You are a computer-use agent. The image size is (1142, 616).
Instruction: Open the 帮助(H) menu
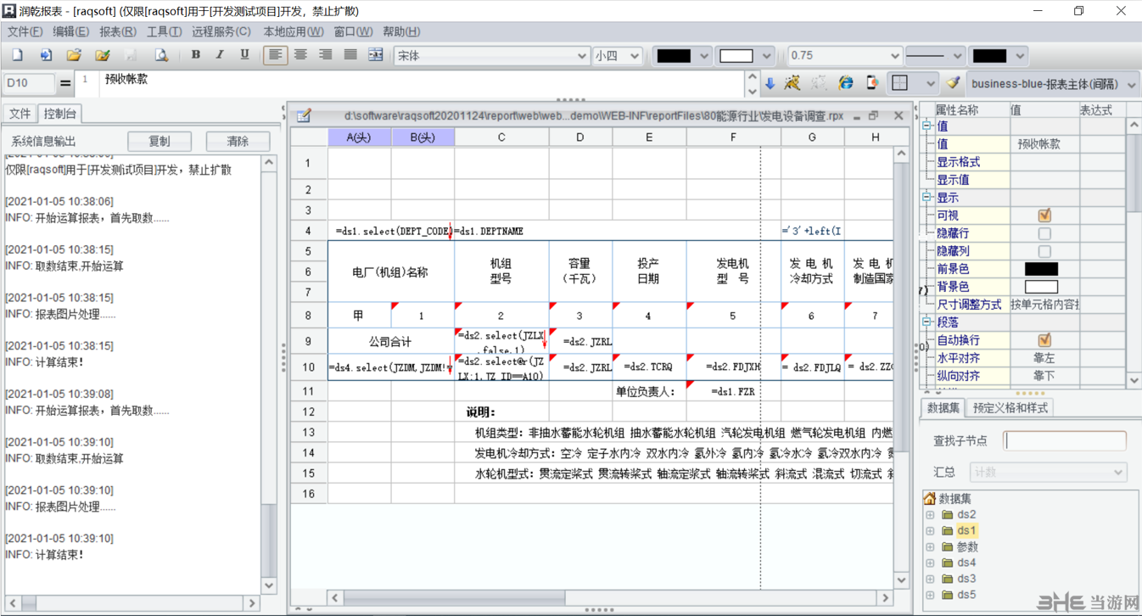tap(401, 31)
